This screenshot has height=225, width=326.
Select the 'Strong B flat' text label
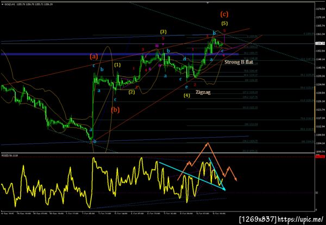coord(239,62)
